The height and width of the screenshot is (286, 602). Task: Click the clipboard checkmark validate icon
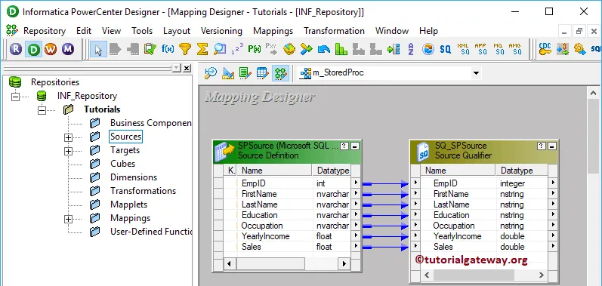tap(150, 49)
